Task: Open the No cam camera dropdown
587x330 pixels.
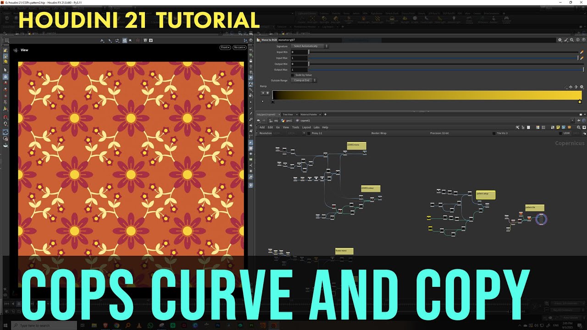Action: coord(239,47)
